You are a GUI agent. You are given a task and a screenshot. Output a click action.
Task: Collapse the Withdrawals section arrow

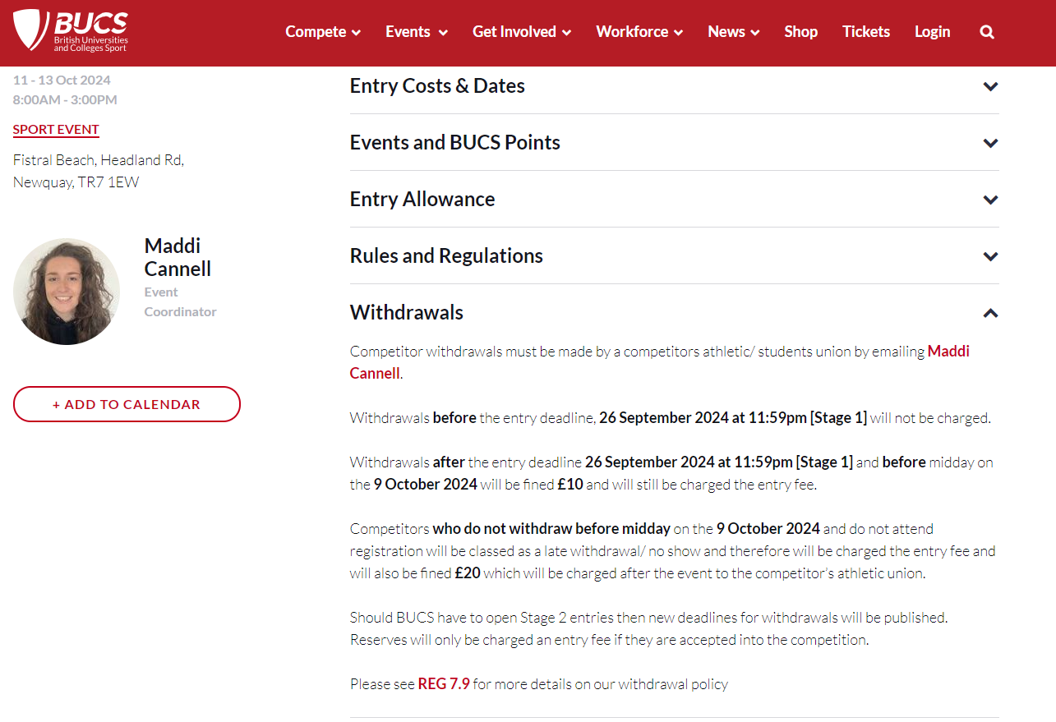click(990, 313)
